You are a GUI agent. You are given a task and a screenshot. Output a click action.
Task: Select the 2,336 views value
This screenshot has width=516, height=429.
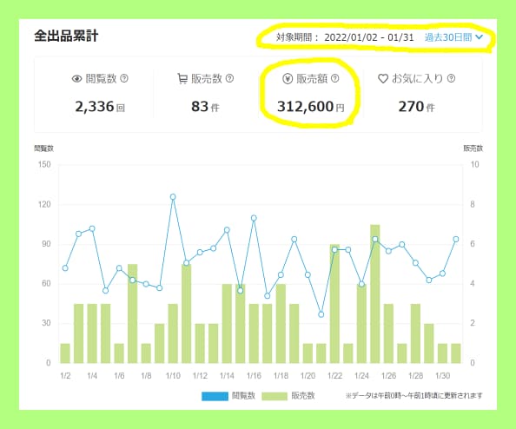[x=95, y=107]
